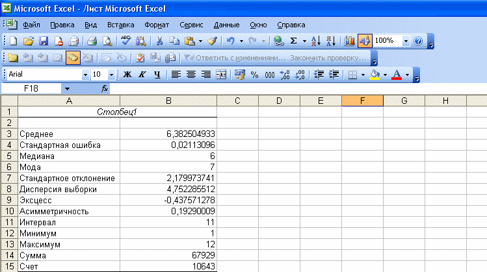Create a new blank workbook
Viewport: 487px width, 272px height.
pyautogui.click(x=14, y=41)
